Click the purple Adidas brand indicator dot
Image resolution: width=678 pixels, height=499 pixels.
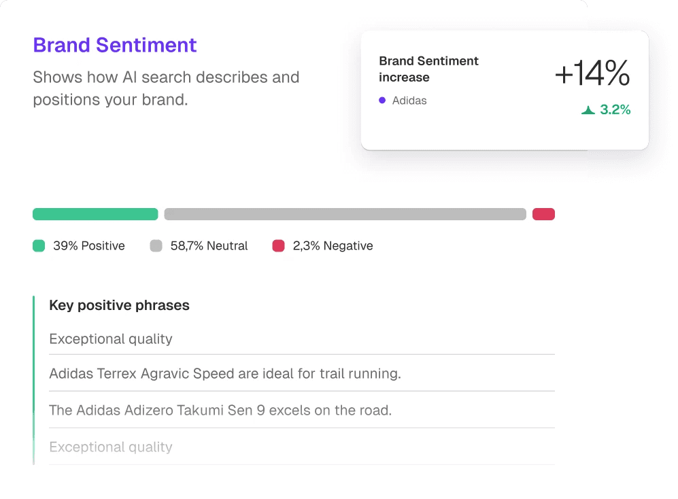(x=381, y=100)
